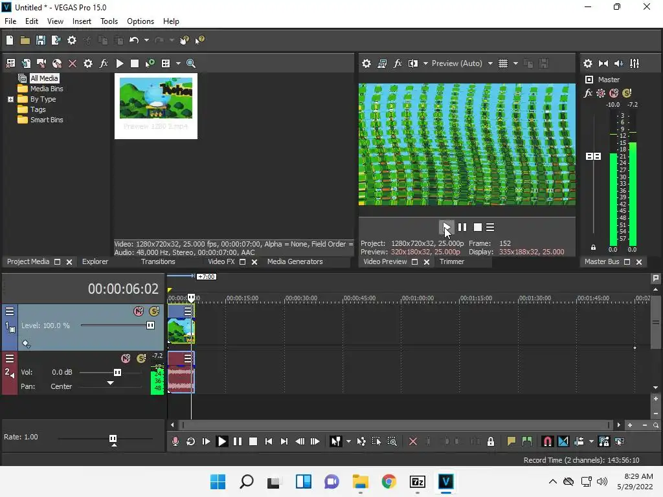Preview on external monitor icon
663x497 pixels.
[x=382, y=63]
